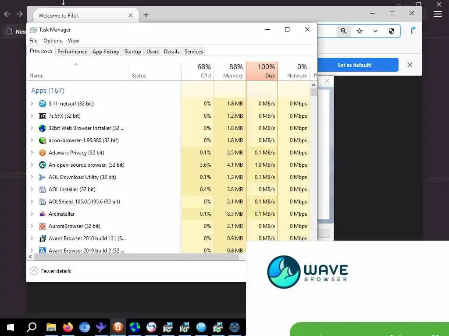The height and width of the screenshot is (336, 449).
Task: Click the horizontal scrollbar left arrow
Action: point(30,257)
